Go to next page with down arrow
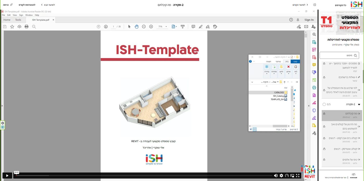 tap(106, 26)
